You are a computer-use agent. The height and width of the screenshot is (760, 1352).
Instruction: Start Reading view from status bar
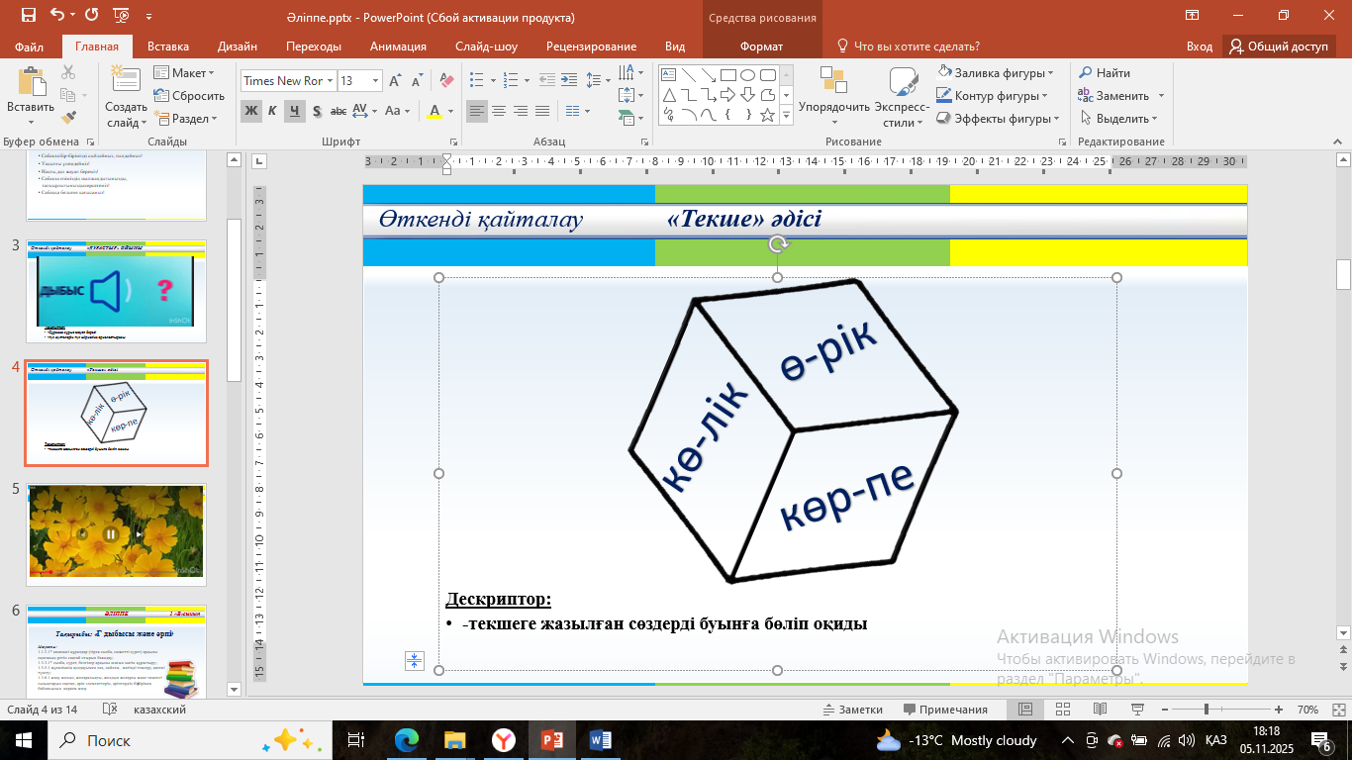coord(1099,710)
